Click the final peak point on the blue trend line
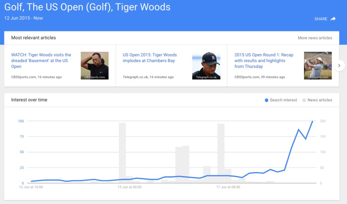Viewport: 347px width, 204px height. (x=312, y=121)
